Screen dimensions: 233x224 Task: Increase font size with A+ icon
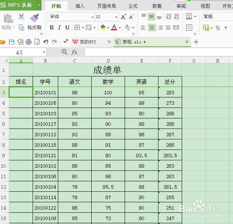pos(123,17)
